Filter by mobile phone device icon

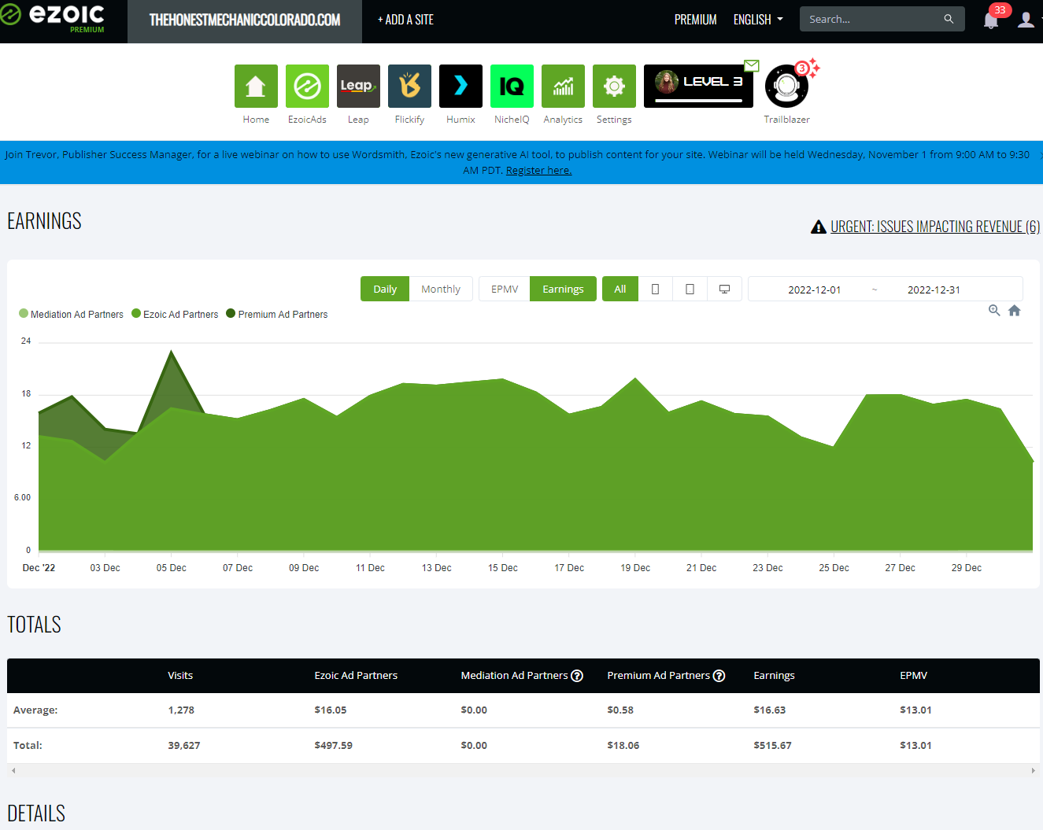point(655,289)
